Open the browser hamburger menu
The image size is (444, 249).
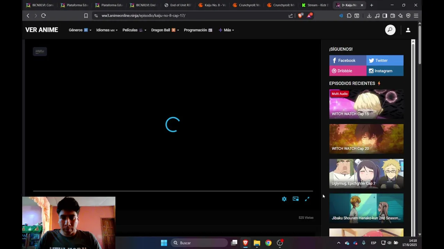(416, 16)
